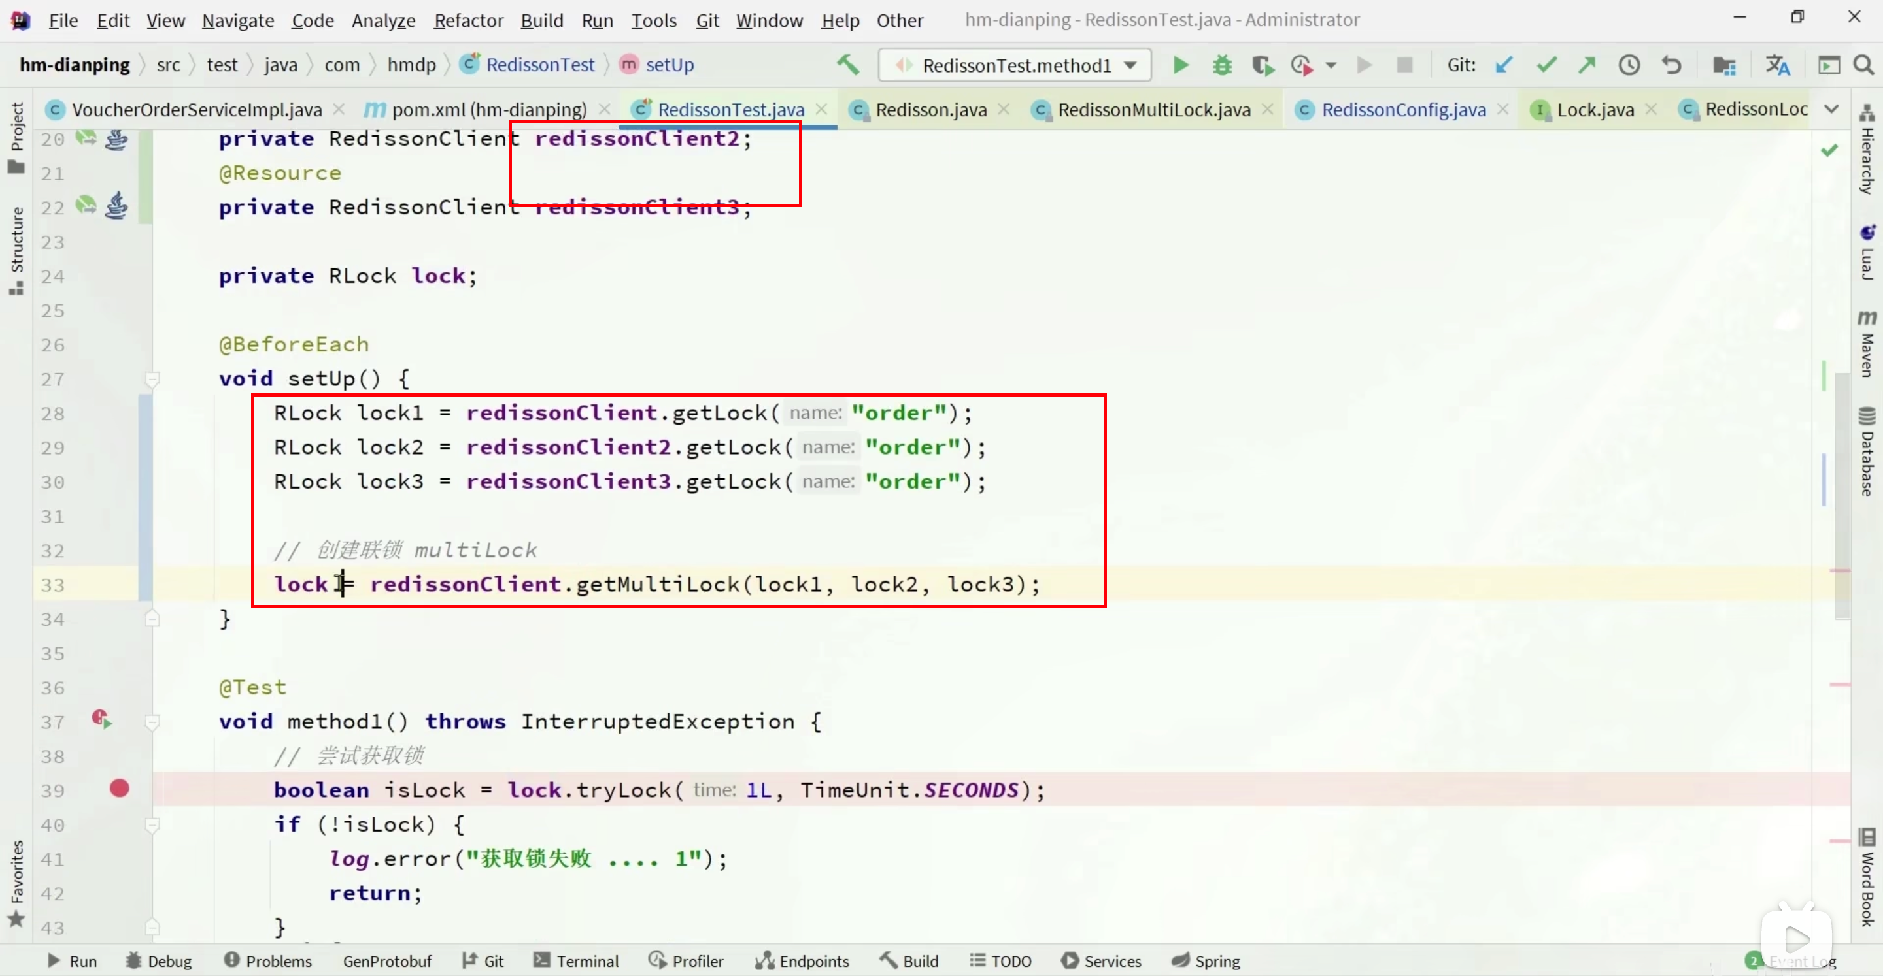Open the Debug tool window button
Image resolution: width=1883 pixels, height=976 pixels.
point(159,961)
